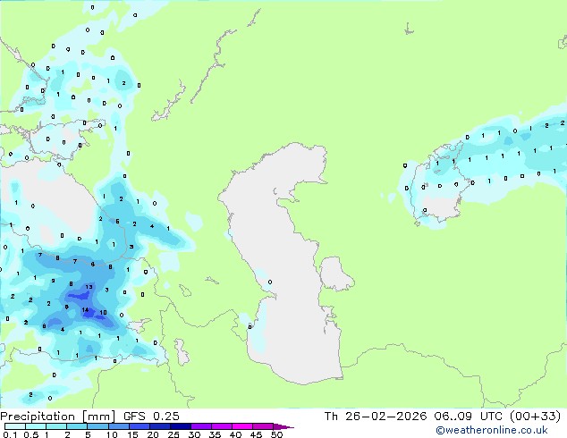Click the 20–25 mm legend color swatch

[x=160, y=426]
